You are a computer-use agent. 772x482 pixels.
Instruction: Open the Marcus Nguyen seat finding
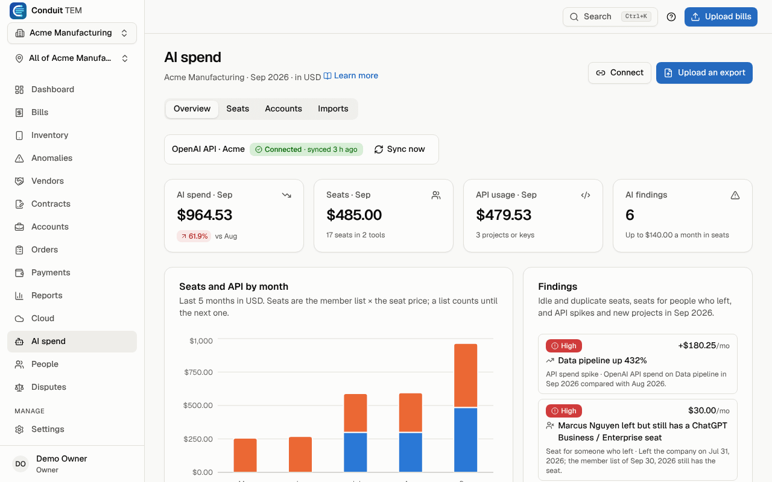[x=638, y=440]
